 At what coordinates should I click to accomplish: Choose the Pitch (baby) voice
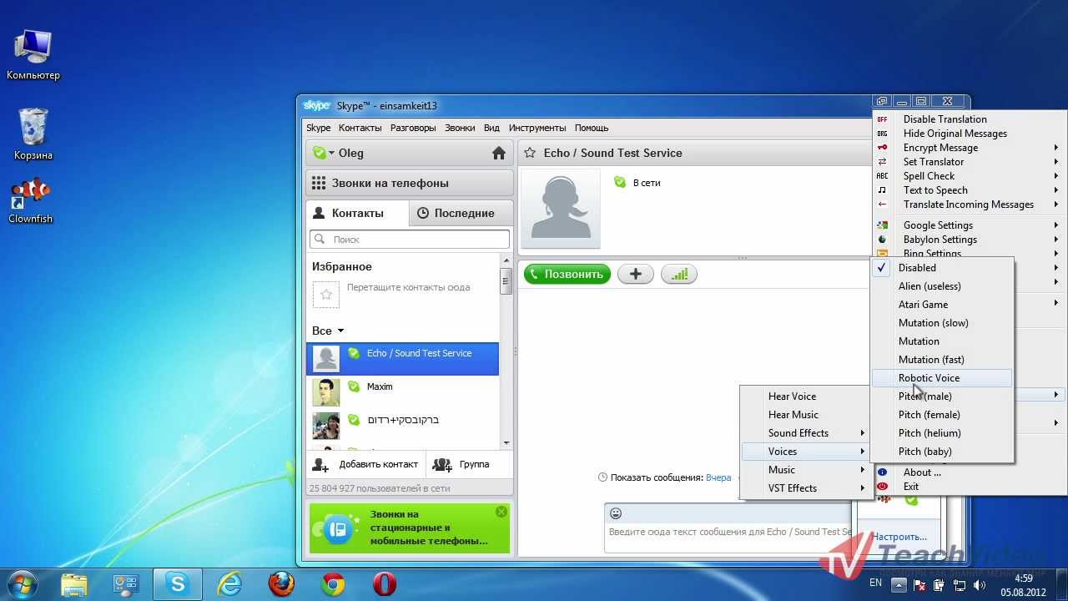[x=943, y=452]
